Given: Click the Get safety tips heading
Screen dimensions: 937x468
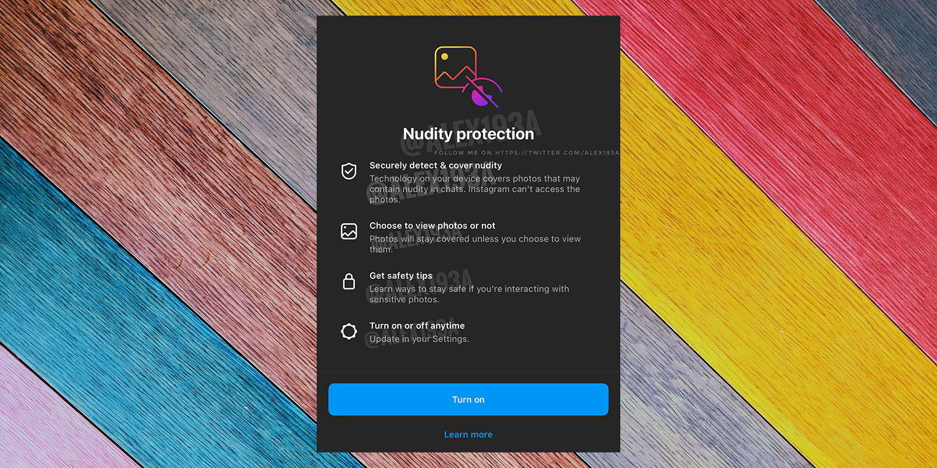Looking at the screenshot, I should click(x=401, y=275).
